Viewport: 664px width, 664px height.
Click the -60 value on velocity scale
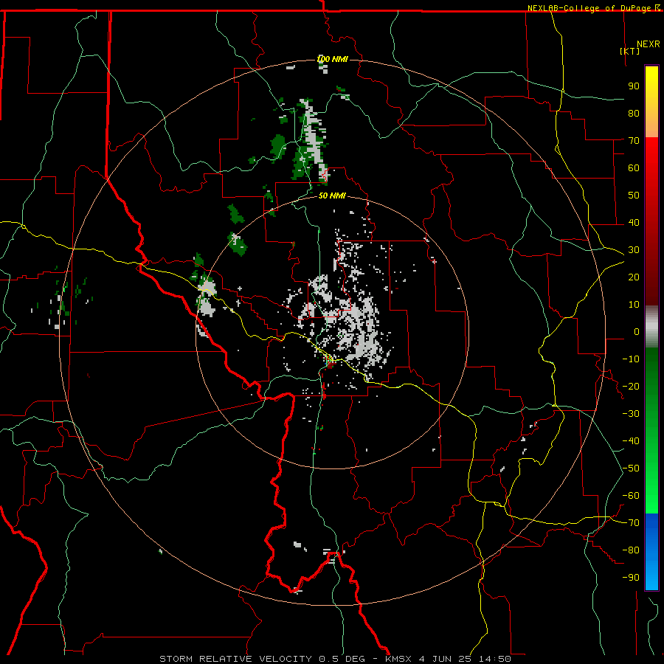click(x=631, y=496)
